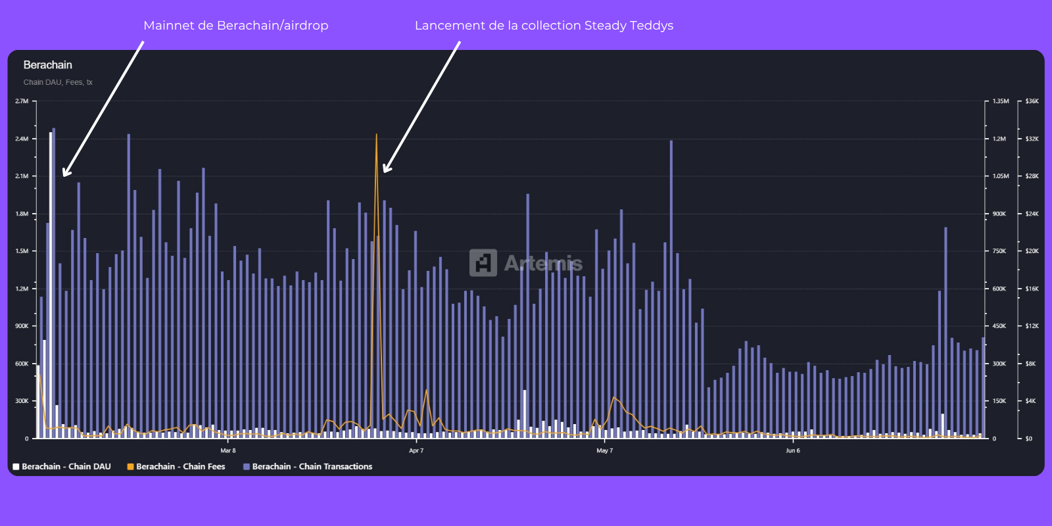1052x526 pixels.
Task: Click the 'Chain DAU, Fees, tx' subtitle
Action: click(x=58, y=82)
